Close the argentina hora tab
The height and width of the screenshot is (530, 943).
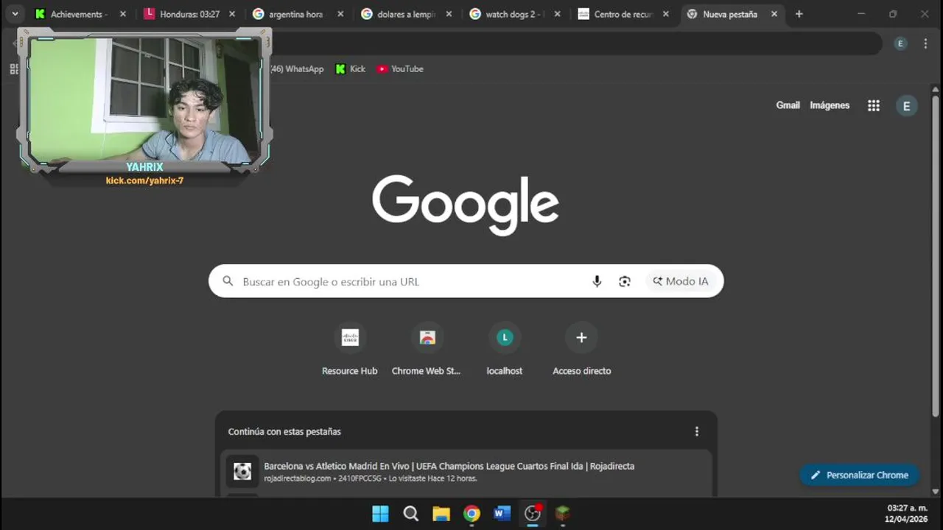(340, 14)
